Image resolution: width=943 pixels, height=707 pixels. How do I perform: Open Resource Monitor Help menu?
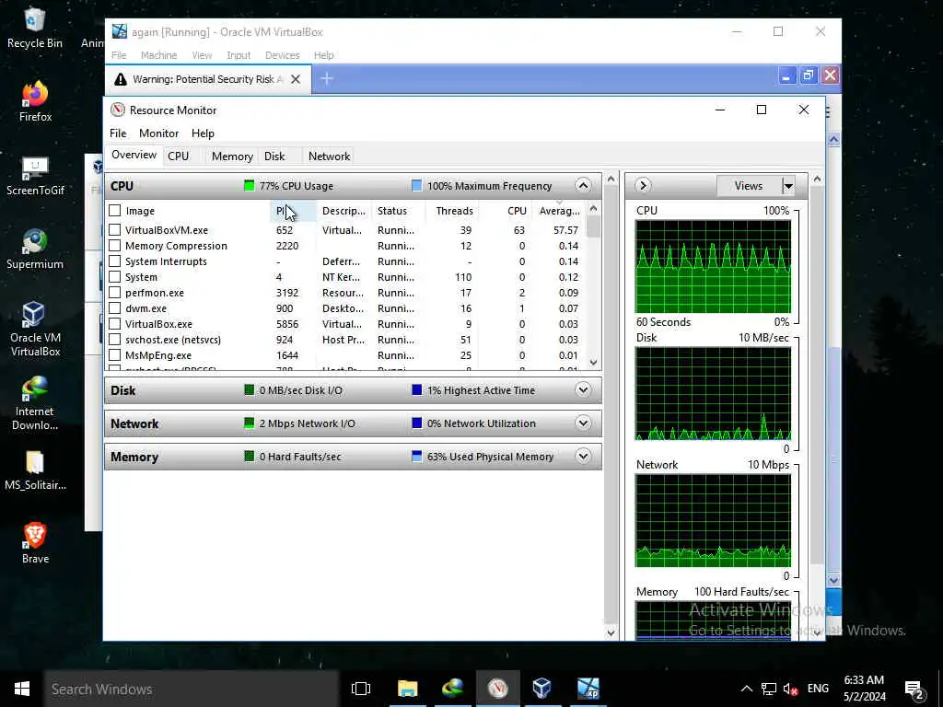tap(203, 133)
